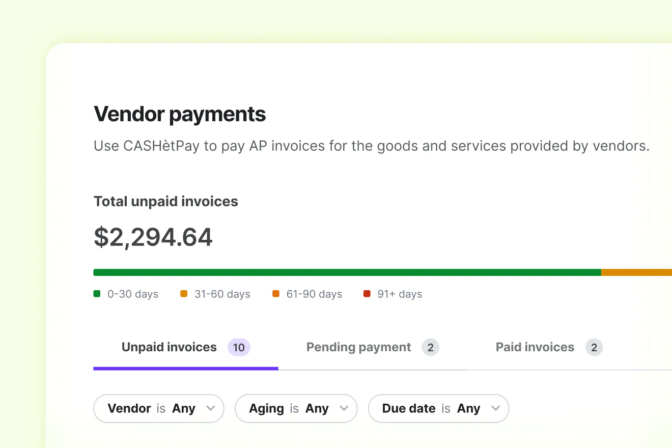Click the badge showing 2 pending payments
The width and height of the screenshot is (672, 448).
(431, 347)
